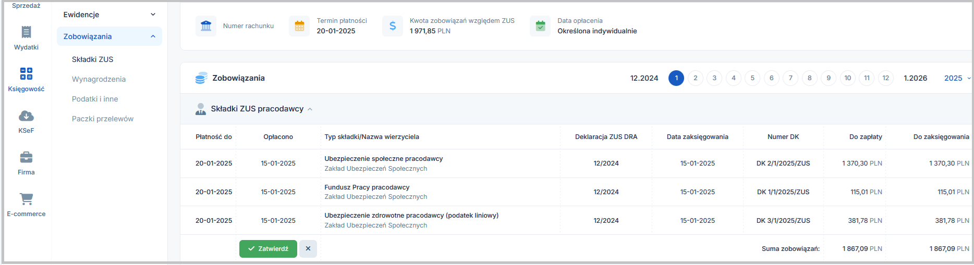The width and height of the screenshot is (974, 265).
Task: Click the X cancel button next to Zatwierdź
Action: tap(308, 249)
